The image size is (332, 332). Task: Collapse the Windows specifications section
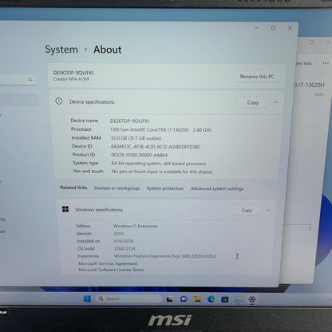coord(268,210)
